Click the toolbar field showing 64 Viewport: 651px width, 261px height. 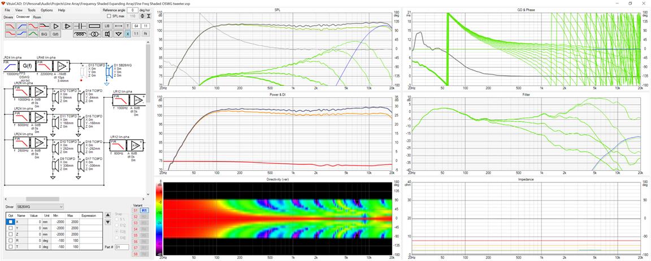136,26
